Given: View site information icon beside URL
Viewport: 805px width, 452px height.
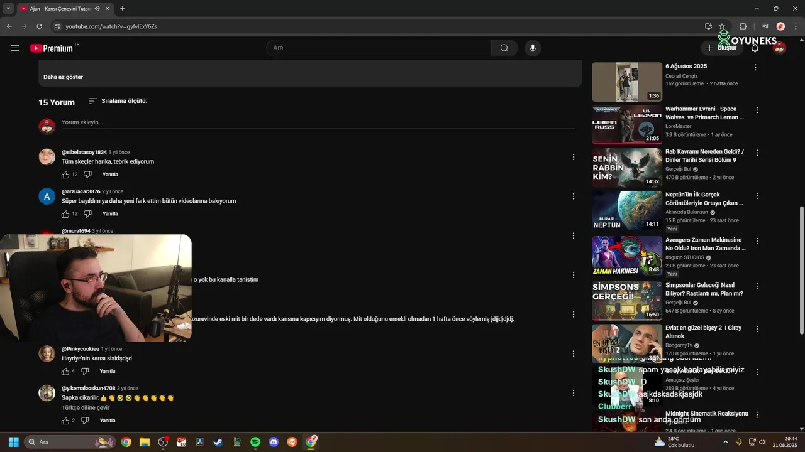Looking at the screenshot, I should (57, 26).
